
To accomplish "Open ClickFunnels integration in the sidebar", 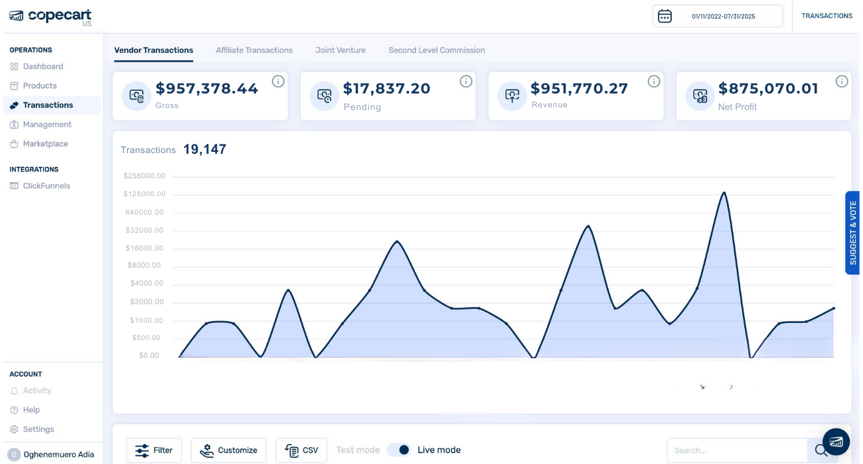I will [x=46, y=186].
